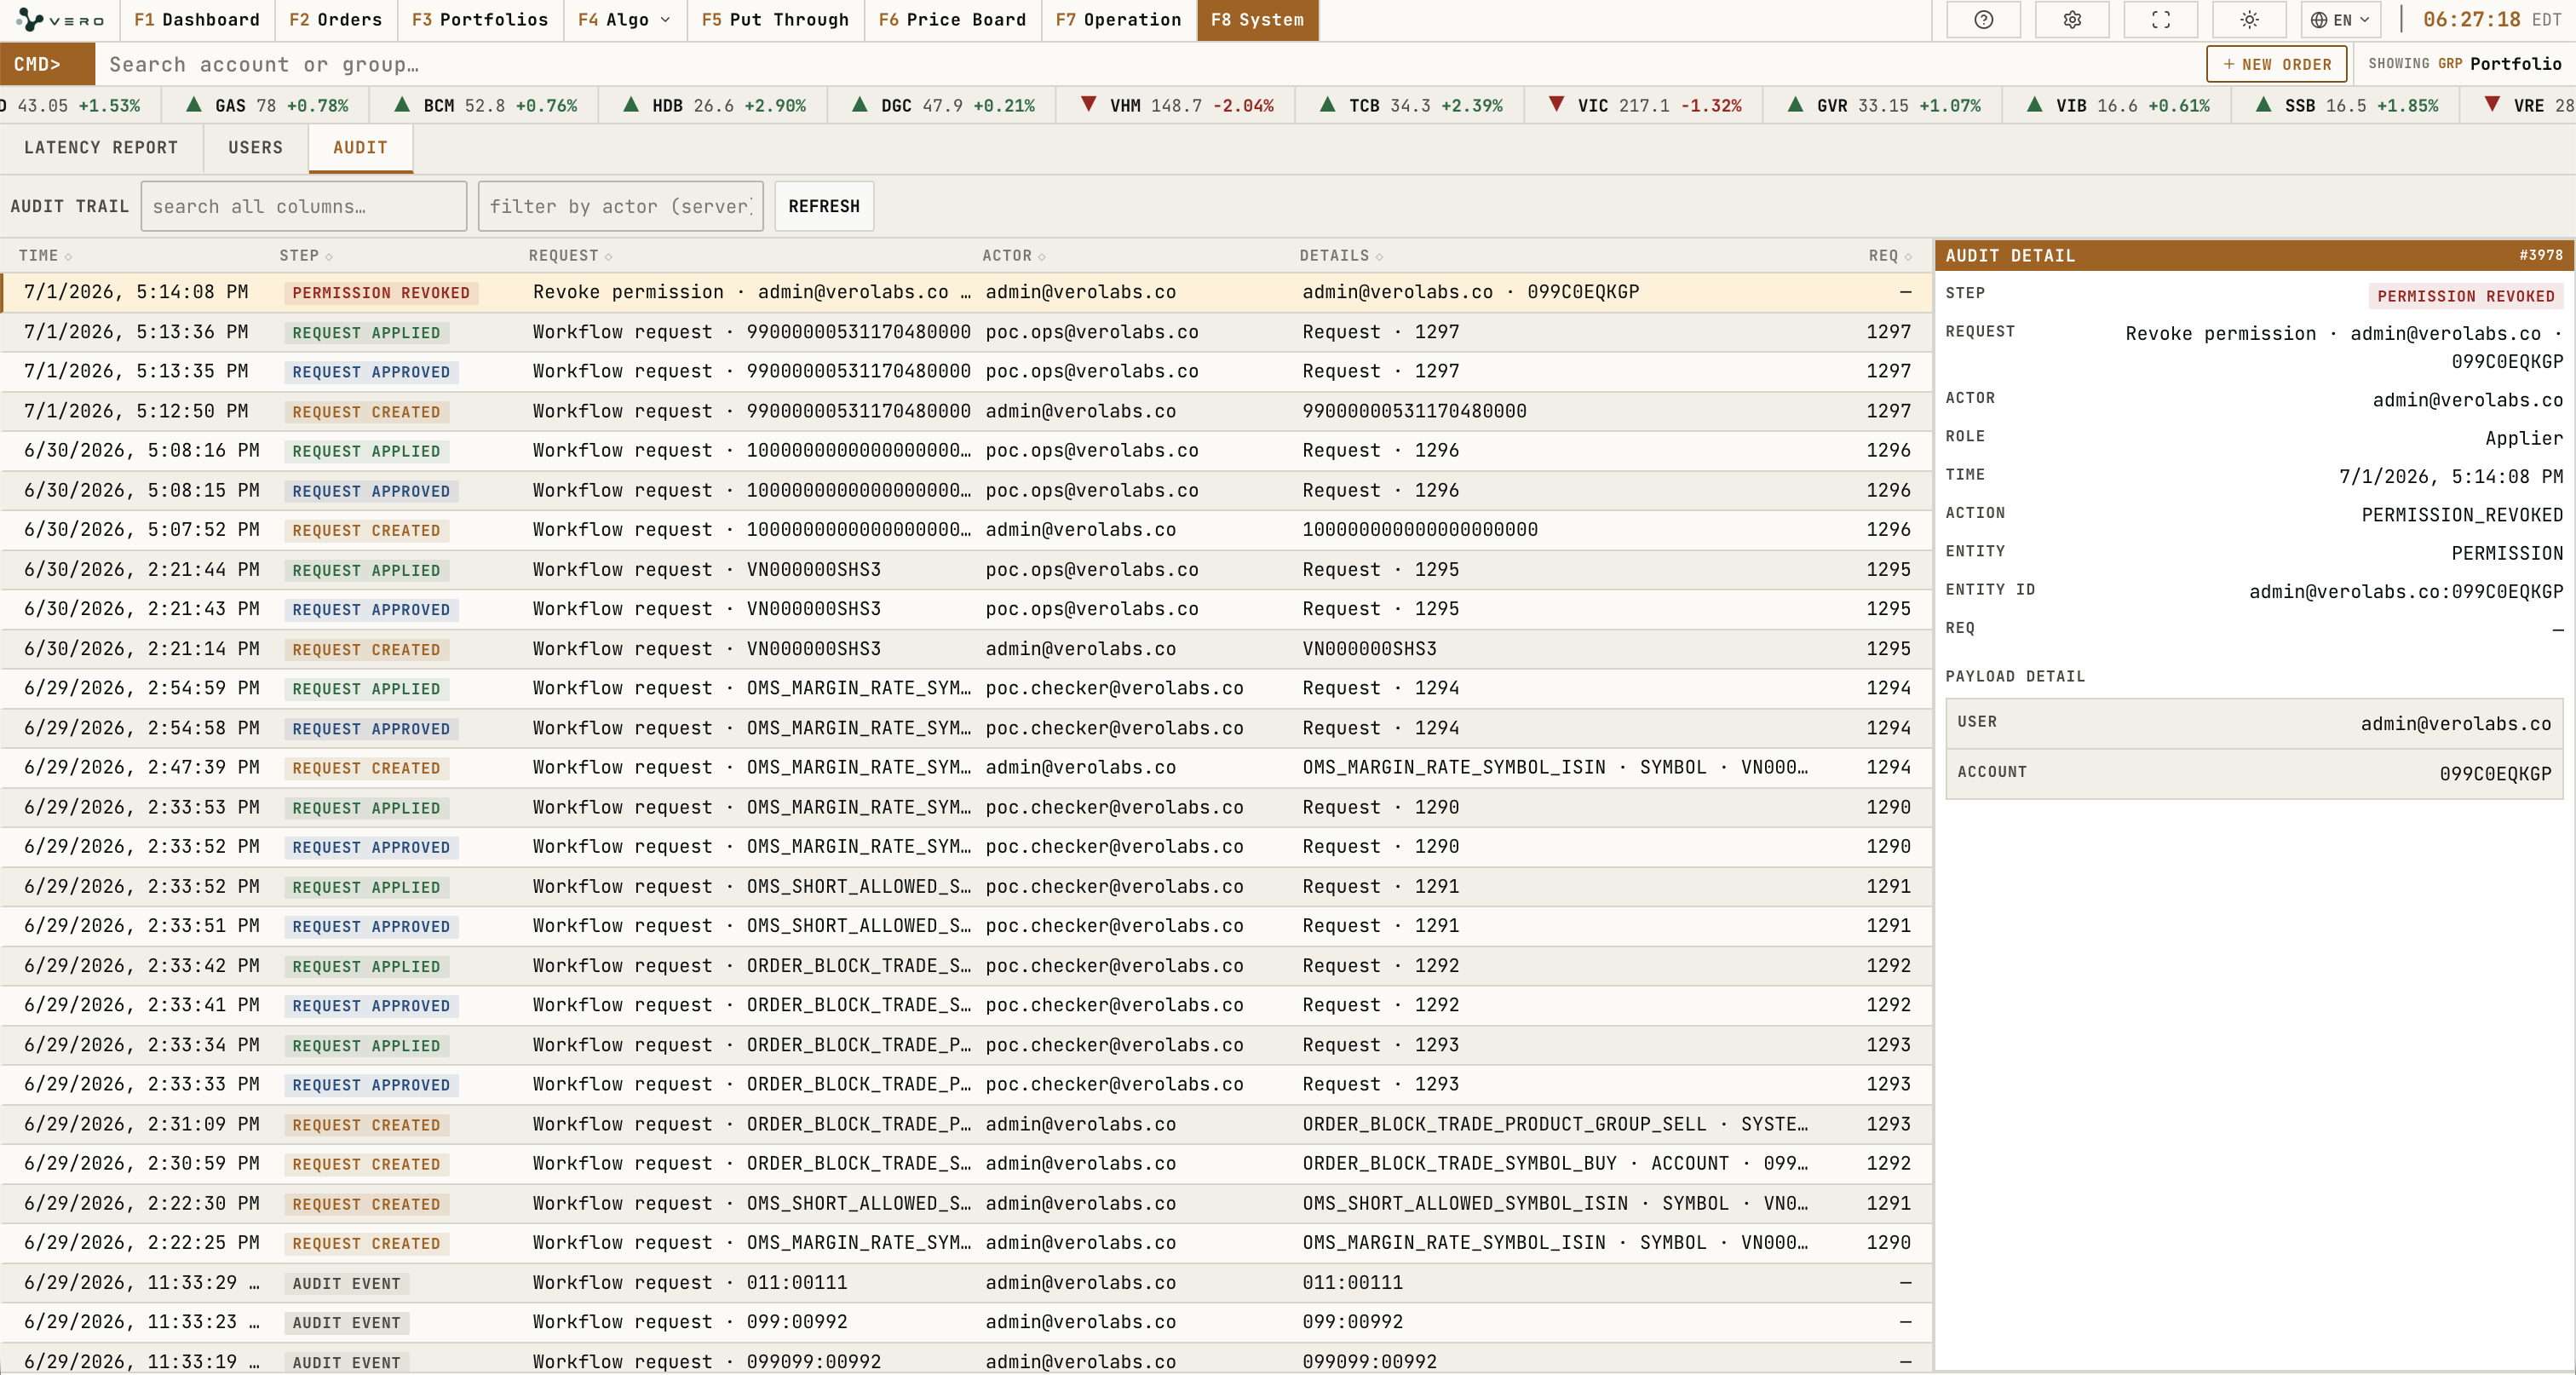The height and width of the screenshot is (1375, 2576).
Task: Open the EN language dropdown
Action: click(x=2340, y=20)
